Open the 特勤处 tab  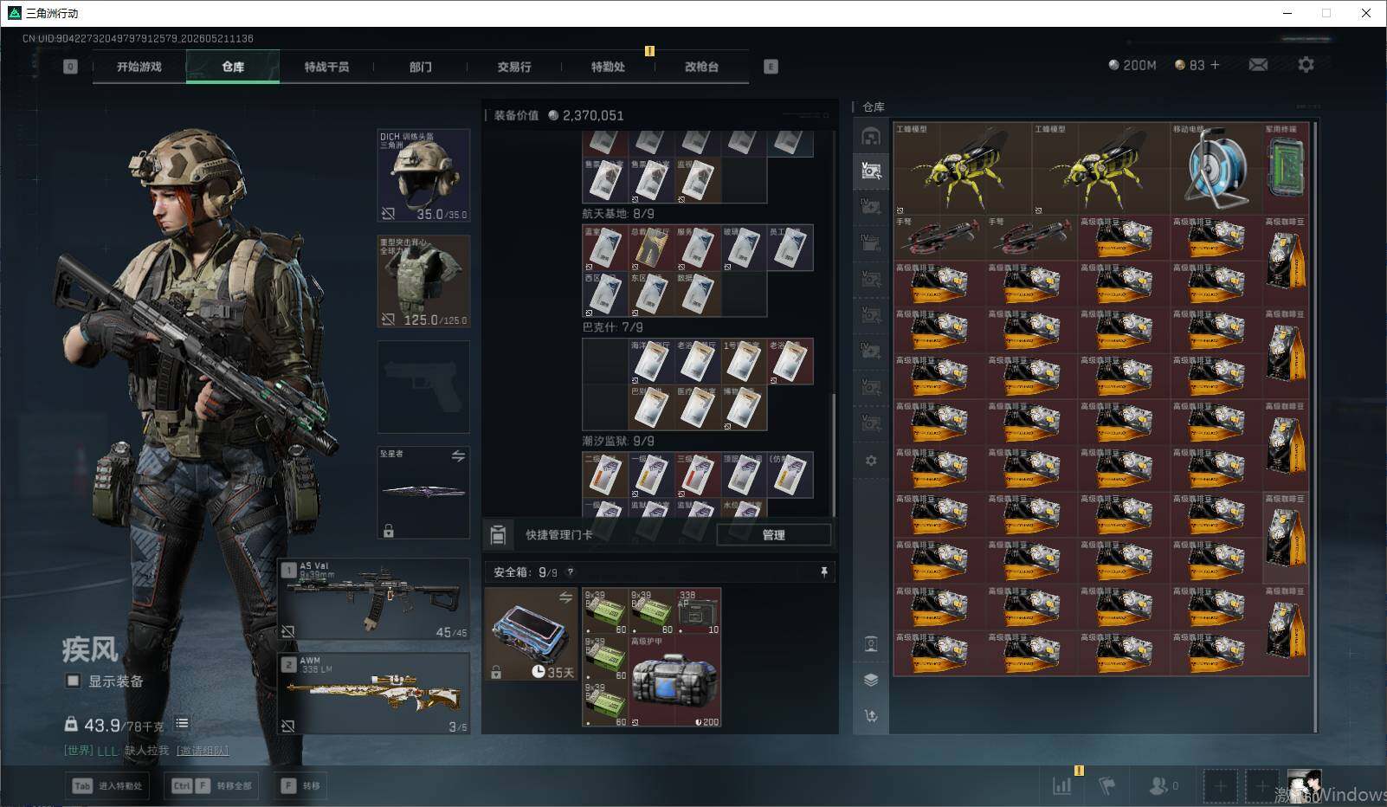(608, 67)
